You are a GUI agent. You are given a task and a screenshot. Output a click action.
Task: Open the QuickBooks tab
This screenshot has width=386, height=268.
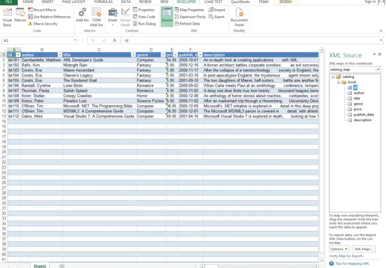240,2
